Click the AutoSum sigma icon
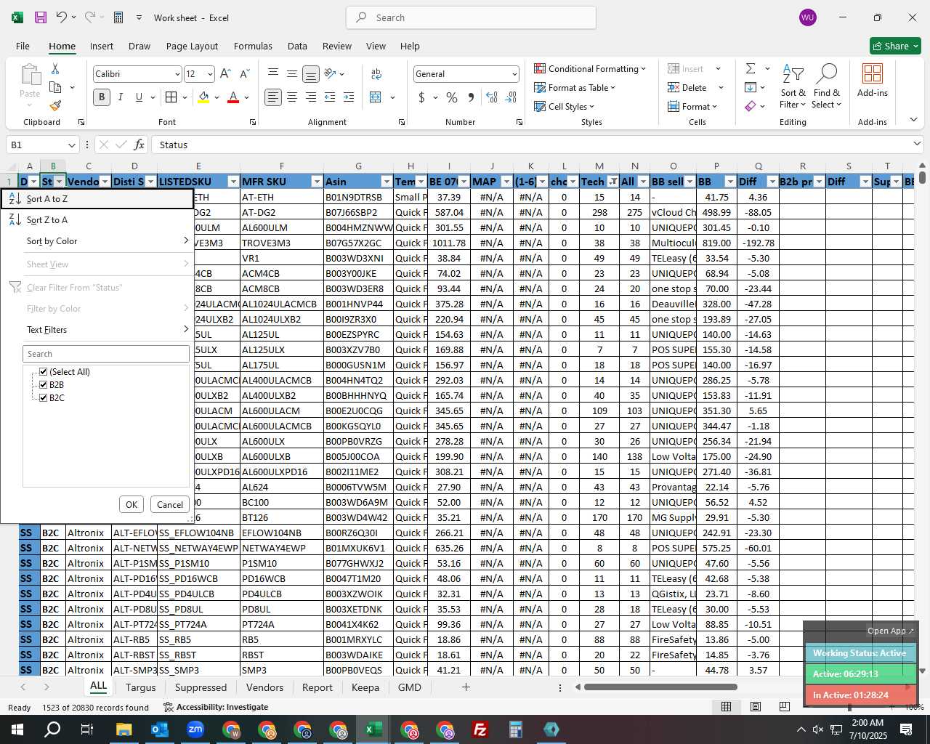 coord(751,68)
